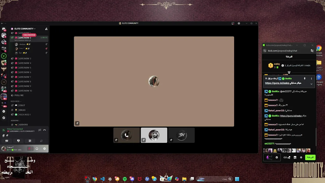Viewport: 325px width, 183px height.
Task: Click the Add a Server plus icon
Action: (4, 111)
